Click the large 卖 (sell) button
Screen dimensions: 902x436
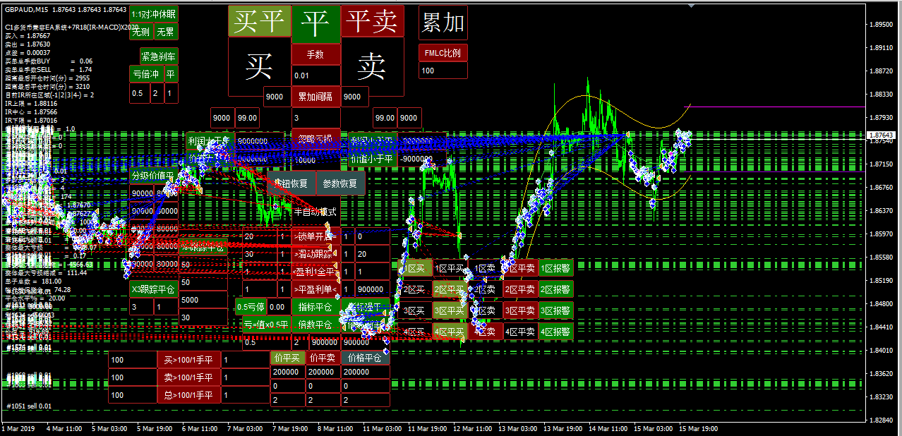[x=372, y=66]
